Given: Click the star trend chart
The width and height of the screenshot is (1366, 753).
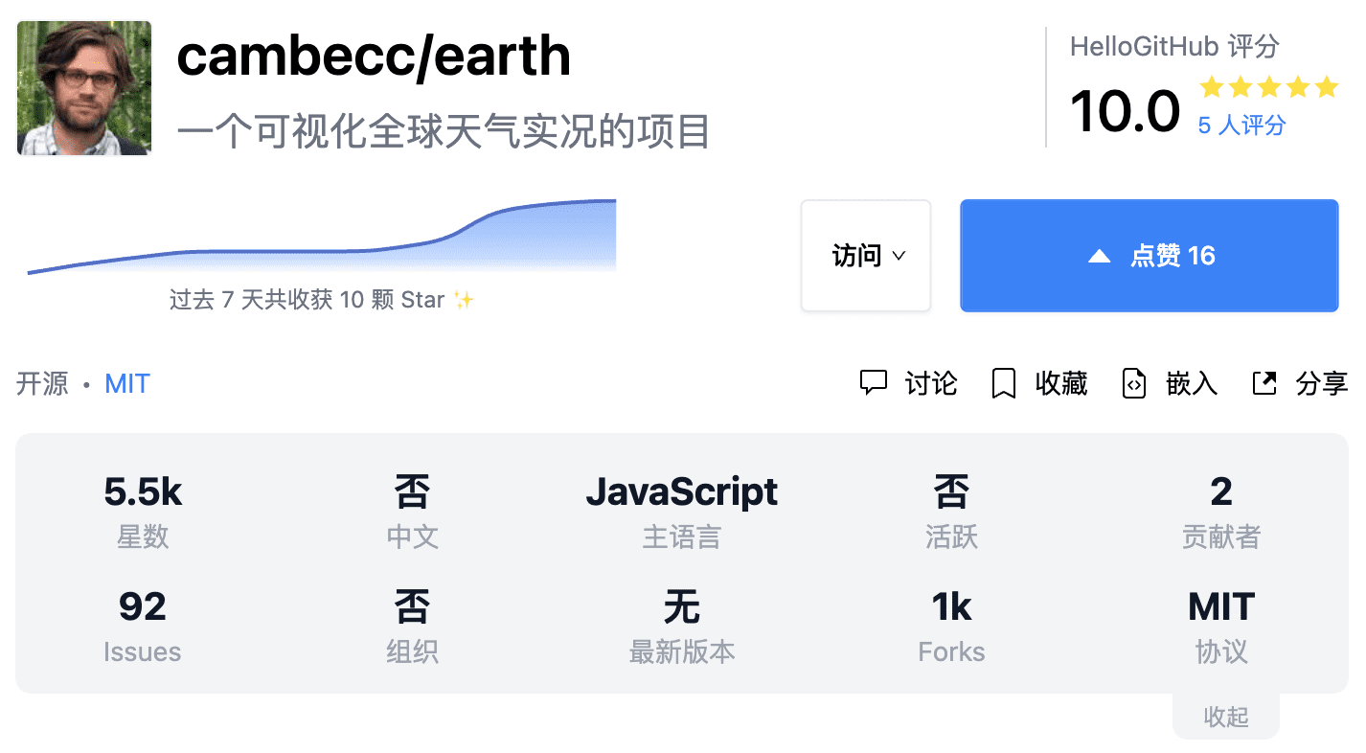Looking at the screenshot, I should point(322,238).
